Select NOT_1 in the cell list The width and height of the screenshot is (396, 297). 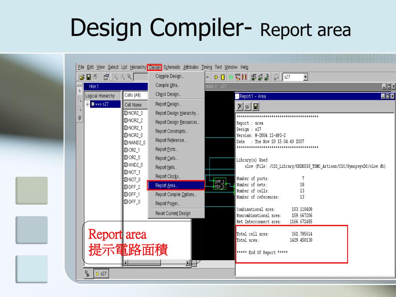(132, 172)
